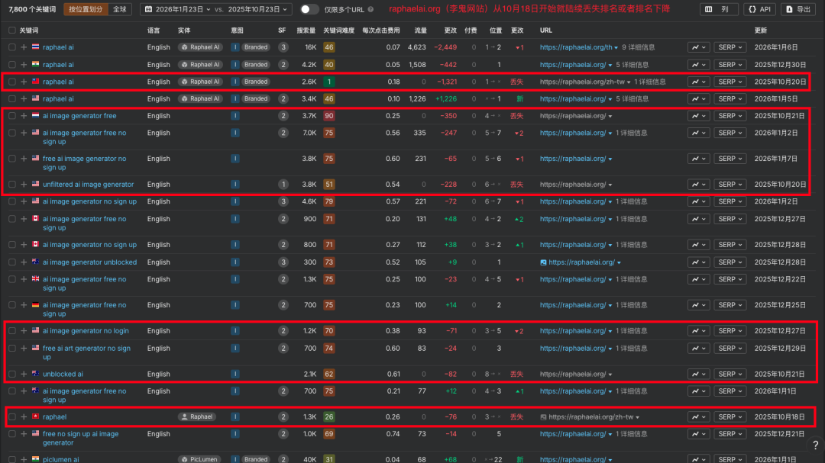Click plus icon for unfiltered ai image generator
Viewport: 825px width, 463px height.
coord(24,185)
